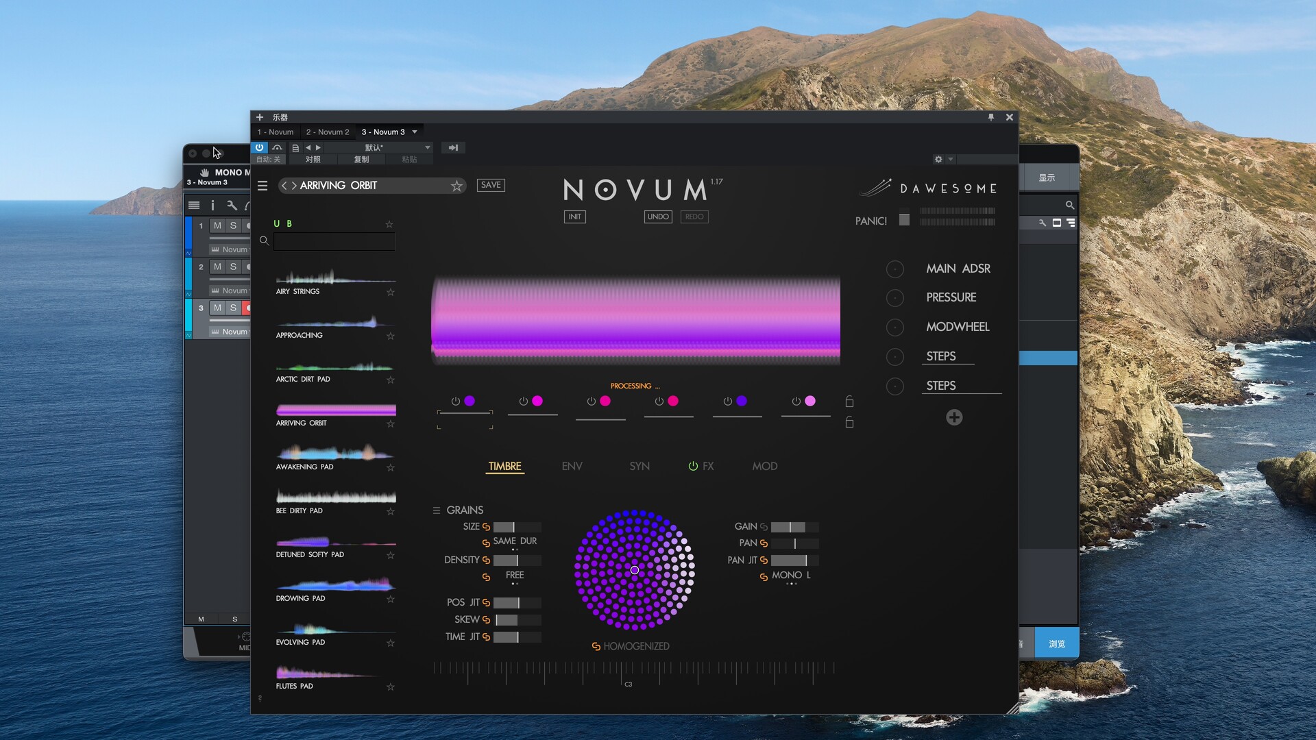Click the SAVE button
The image size is (1316, 740).
click(491, 185)
